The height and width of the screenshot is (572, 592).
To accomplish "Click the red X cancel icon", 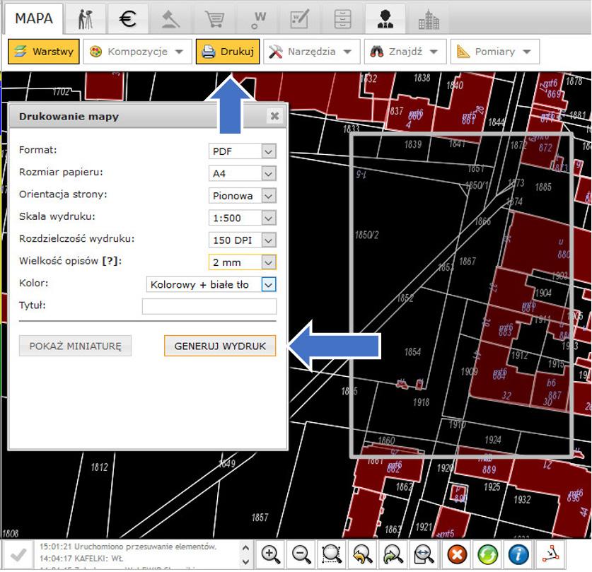I will (457, 554).
